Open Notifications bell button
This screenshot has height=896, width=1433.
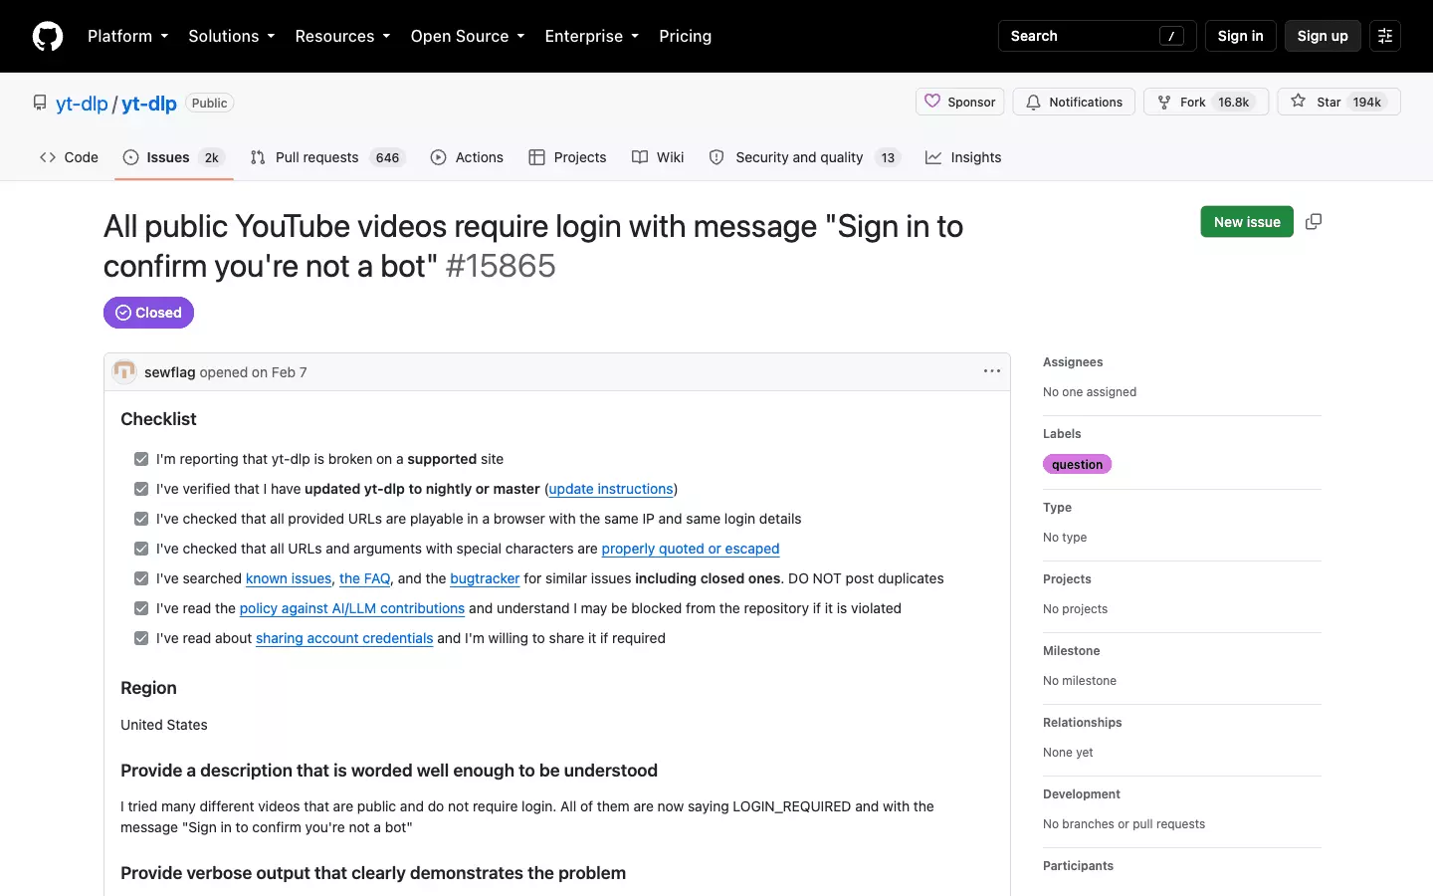(x=1074, y=102)
